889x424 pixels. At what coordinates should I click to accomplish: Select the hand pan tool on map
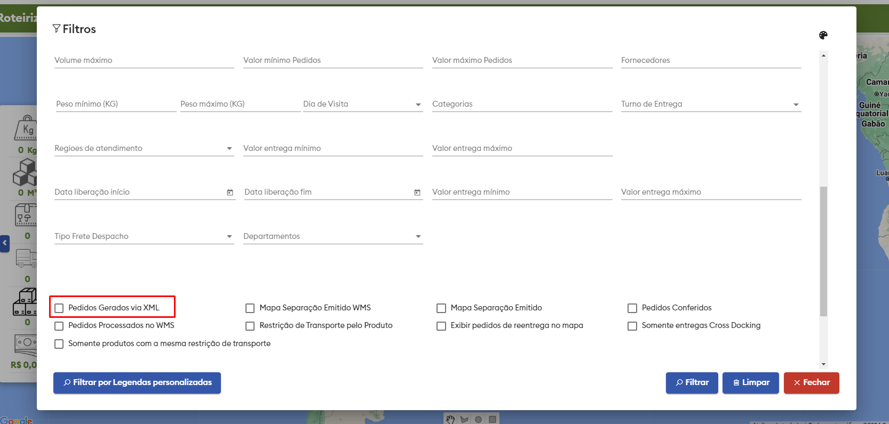click(x=450, y=419)
